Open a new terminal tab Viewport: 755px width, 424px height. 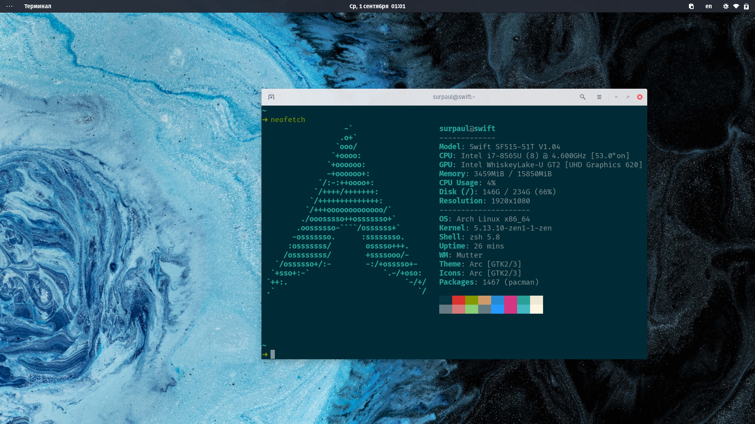271,97
